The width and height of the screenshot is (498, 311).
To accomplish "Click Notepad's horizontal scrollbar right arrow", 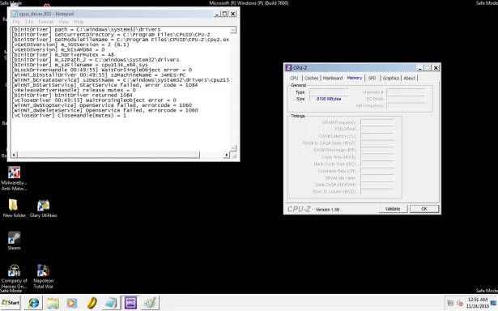I will click(227, 155).
